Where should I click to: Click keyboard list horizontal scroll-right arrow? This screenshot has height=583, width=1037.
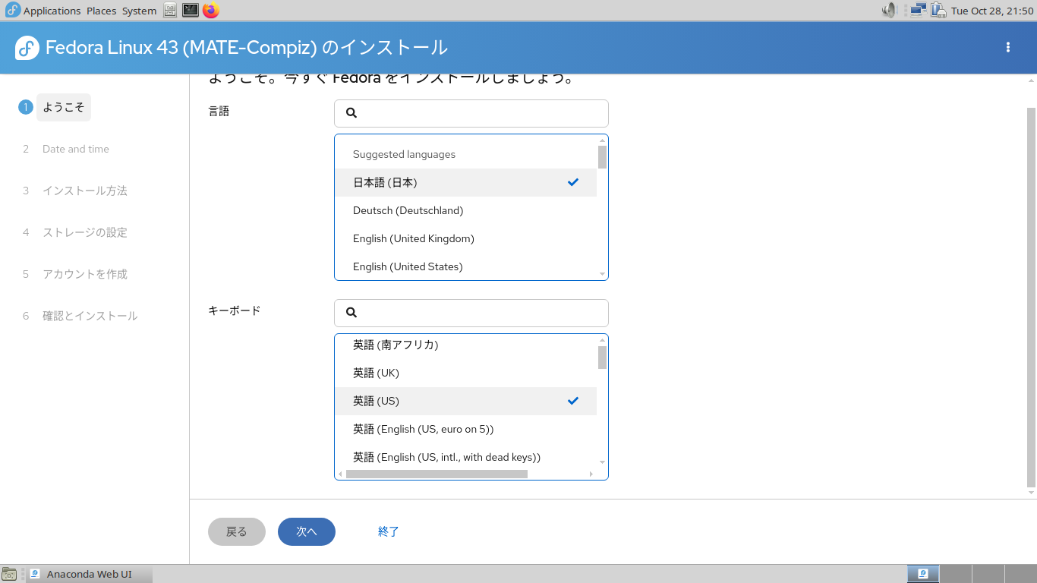coord(591,474)
